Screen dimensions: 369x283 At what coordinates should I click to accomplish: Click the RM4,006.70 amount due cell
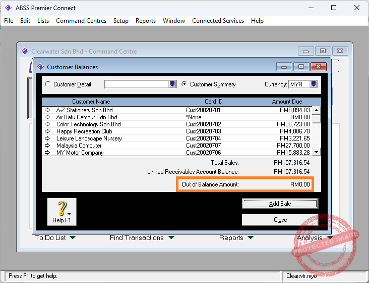coord(294,131)
